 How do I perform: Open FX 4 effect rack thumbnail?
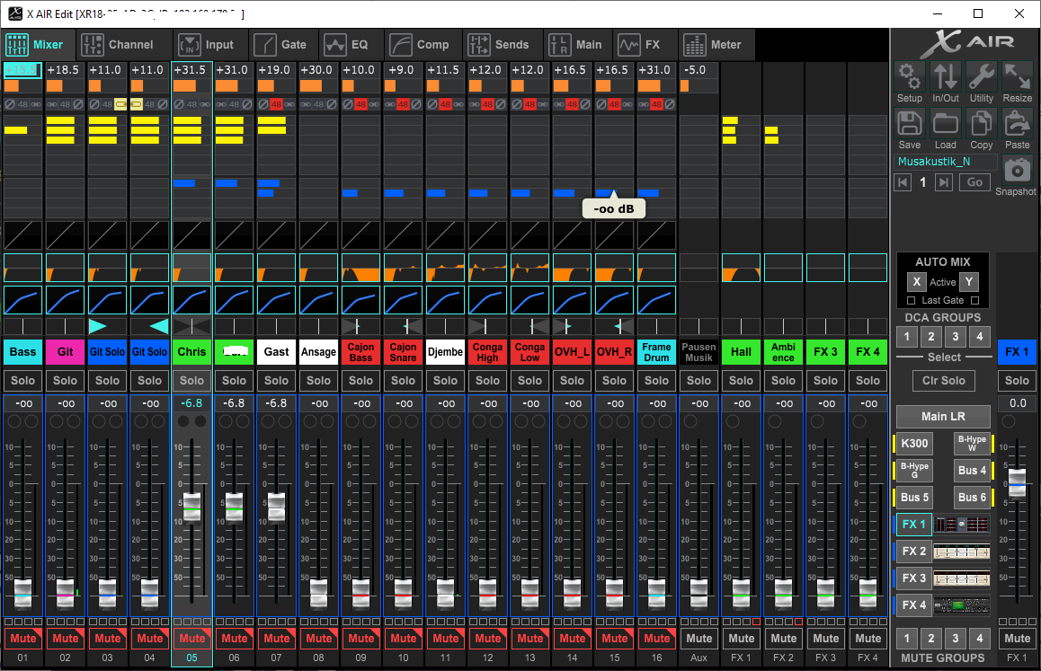pyautogui.click(x=962, y=605)
